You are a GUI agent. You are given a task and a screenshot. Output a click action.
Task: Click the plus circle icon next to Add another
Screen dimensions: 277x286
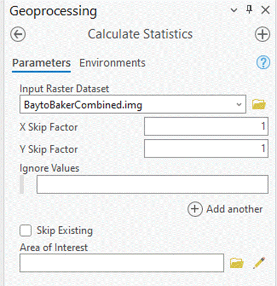pyautogui.click(x=195, y=209)
